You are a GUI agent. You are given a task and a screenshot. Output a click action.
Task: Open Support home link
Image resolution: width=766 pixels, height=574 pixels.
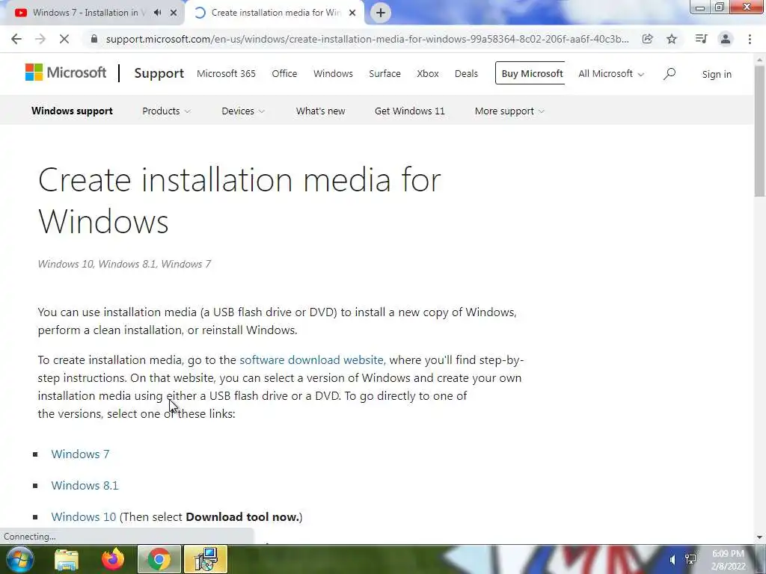tap(159, 73)
